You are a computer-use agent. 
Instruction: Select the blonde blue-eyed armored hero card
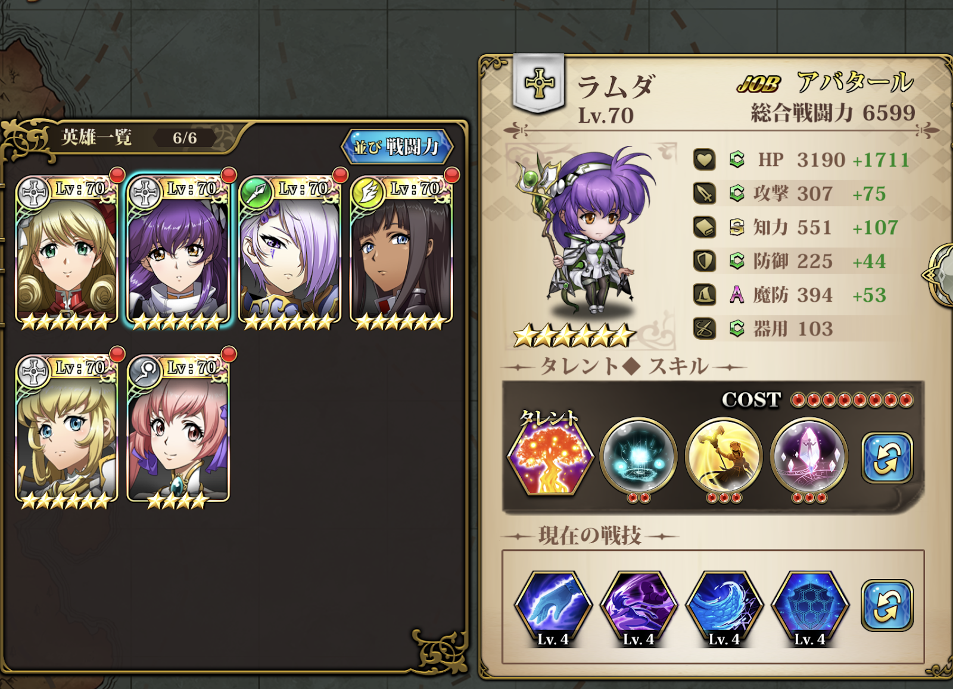pyautogui.click(x=67, y=430)
